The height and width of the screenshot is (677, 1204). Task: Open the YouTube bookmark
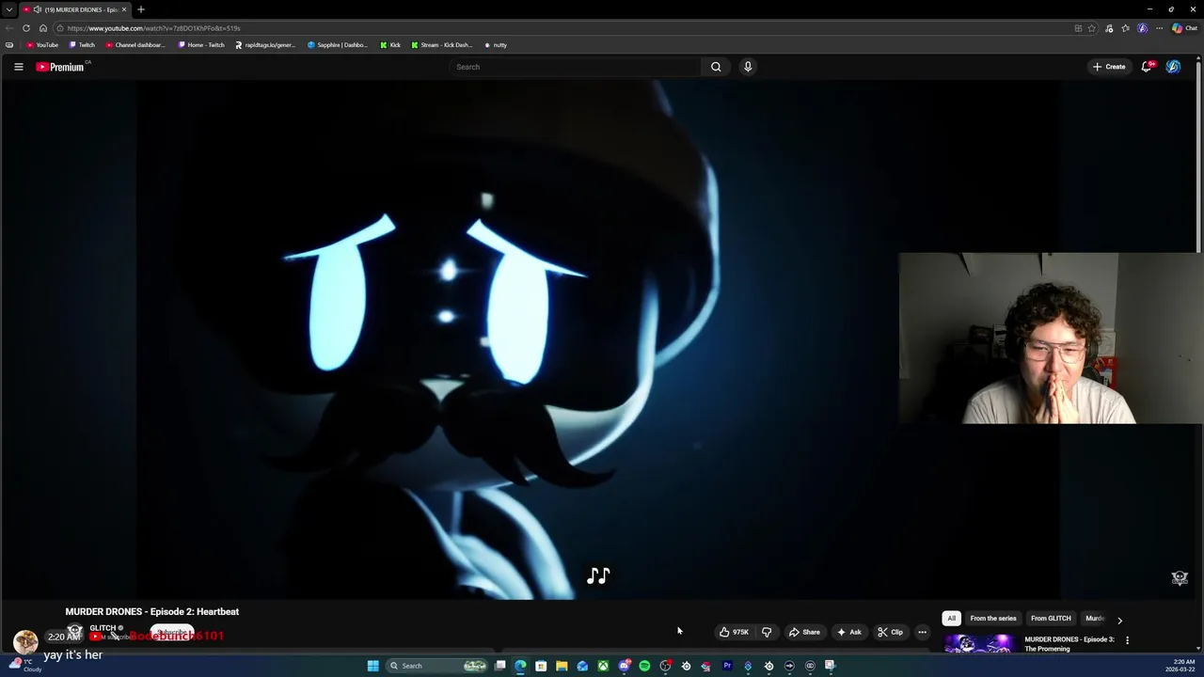(x=42, y=45)
